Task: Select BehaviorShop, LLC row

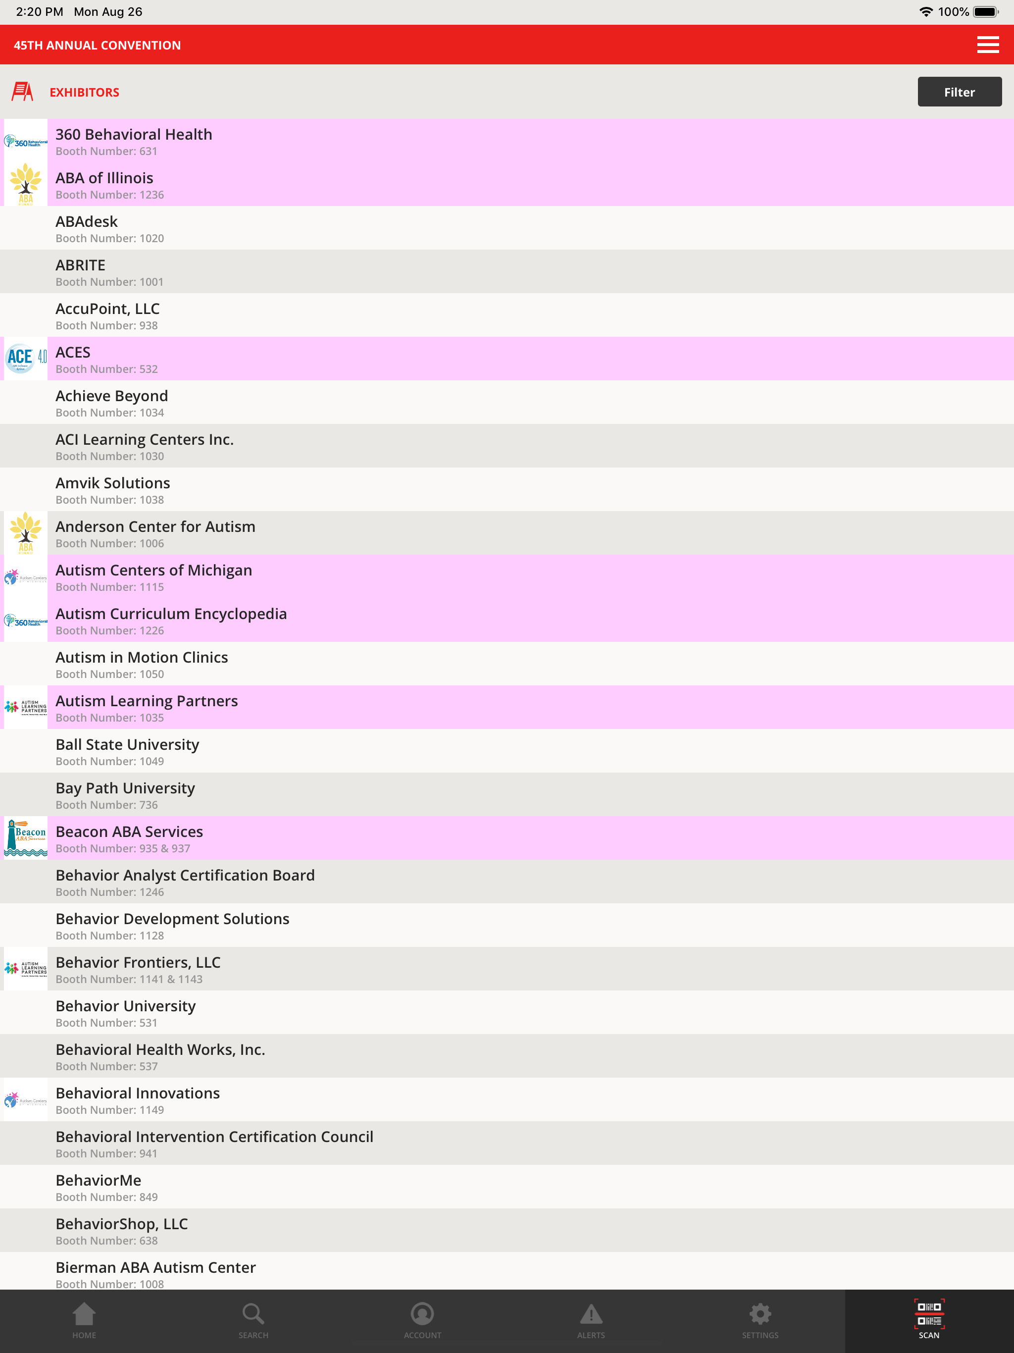Action: [507, 1230]
